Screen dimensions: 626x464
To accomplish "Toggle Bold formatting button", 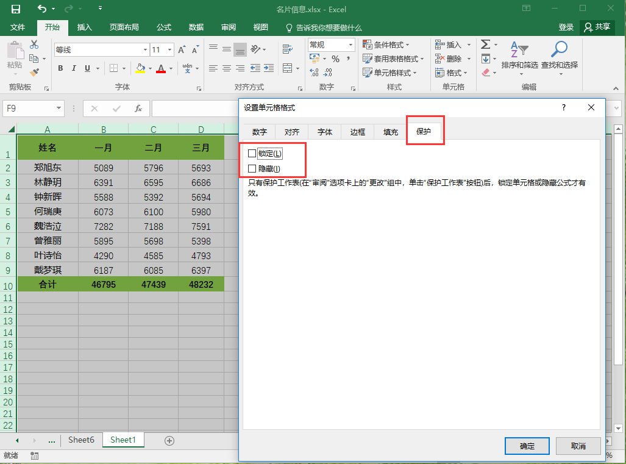I will coord(60,68).
